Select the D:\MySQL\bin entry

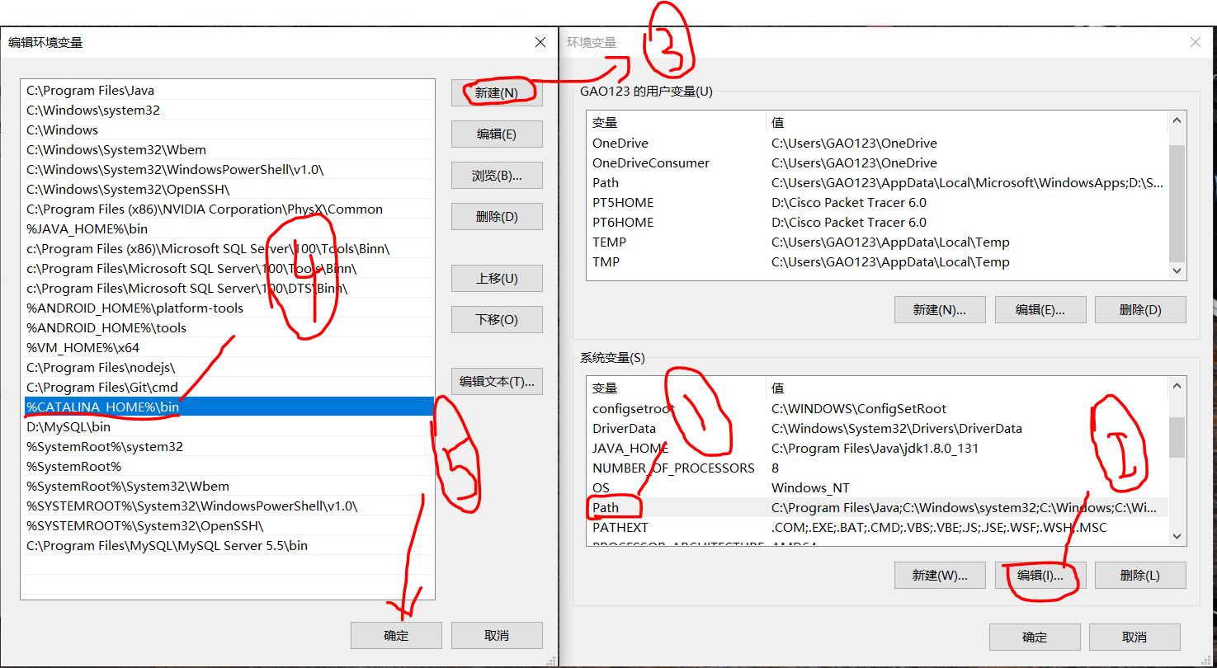229,426
